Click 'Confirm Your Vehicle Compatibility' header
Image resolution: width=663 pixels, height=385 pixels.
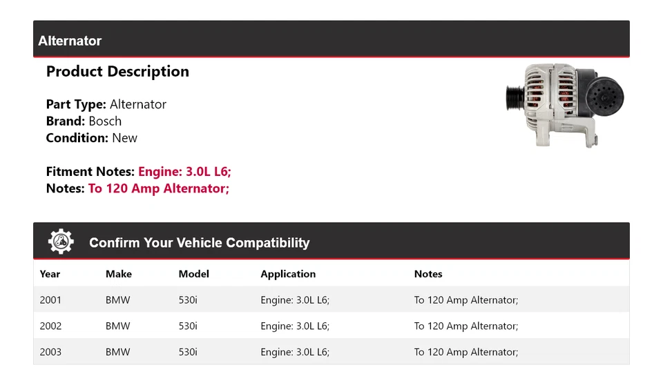[x=199, y=243]
